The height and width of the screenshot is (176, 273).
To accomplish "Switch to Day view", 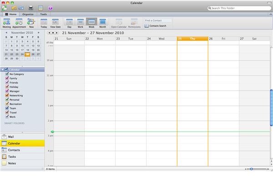I will tap(69, 23).
